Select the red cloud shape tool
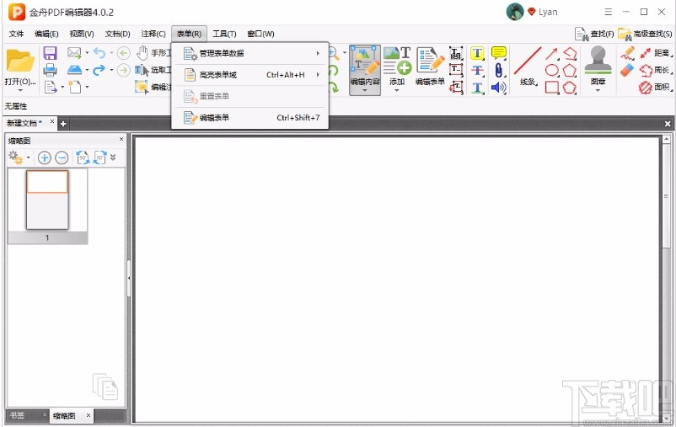The height and width of the screenshot is (427, 676). 570,88
